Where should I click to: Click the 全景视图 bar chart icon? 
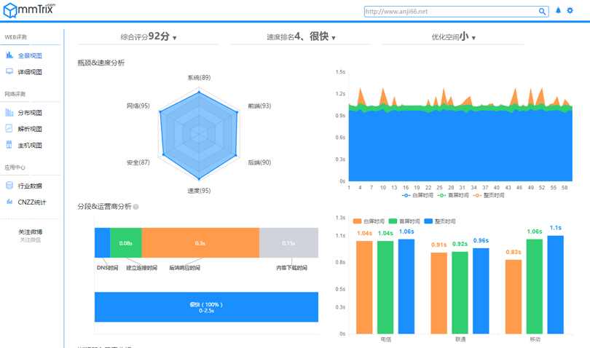pos(9,55)
